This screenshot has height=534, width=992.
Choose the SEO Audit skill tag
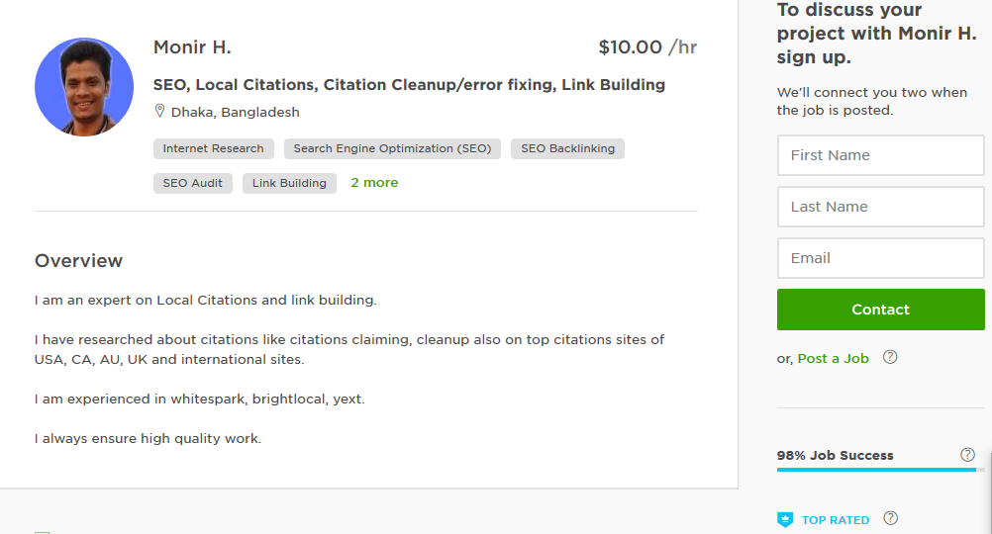[x=192, y=183]
